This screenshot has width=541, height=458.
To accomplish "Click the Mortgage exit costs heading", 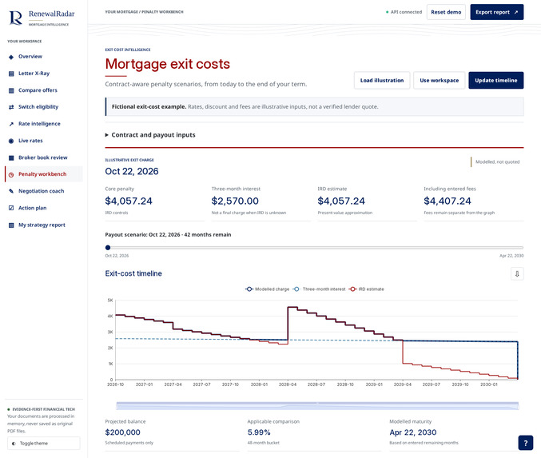I will 168,64.
